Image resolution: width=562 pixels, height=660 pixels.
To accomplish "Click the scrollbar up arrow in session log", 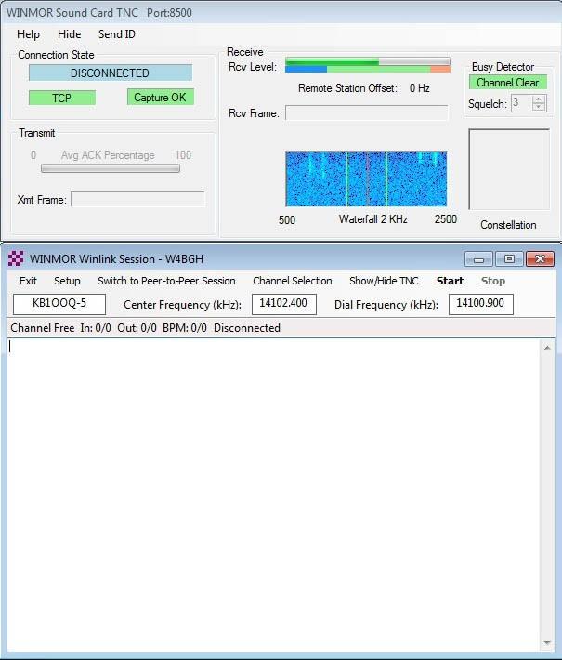I will (x=547, y=348).
